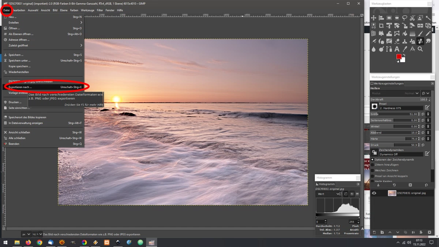Choose Exportieren nach... menu entry

click(x=43, y=87)
